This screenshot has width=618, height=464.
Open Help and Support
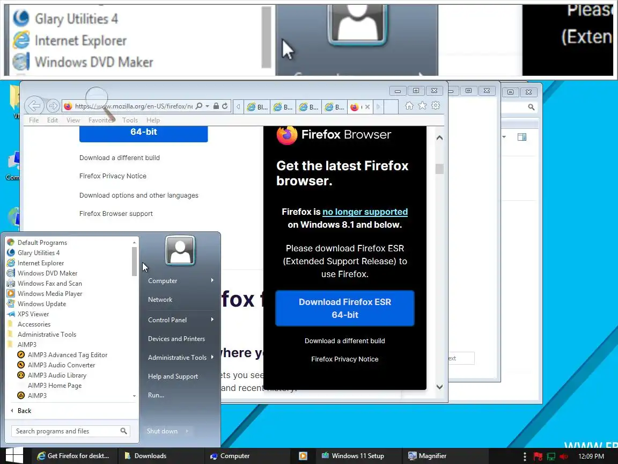[x=173, y=376]
